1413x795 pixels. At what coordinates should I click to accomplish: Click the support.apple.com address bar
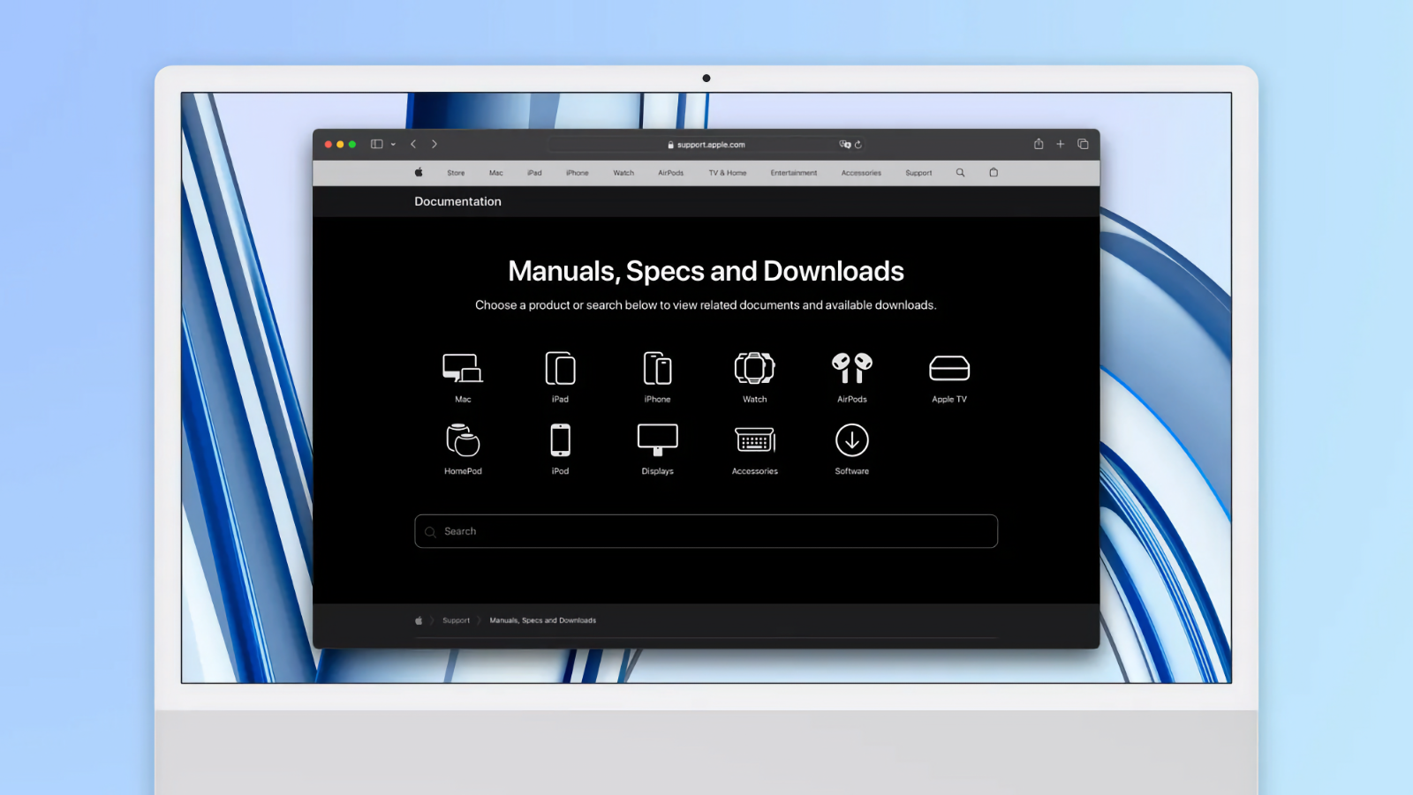click(x=706, y=145)
